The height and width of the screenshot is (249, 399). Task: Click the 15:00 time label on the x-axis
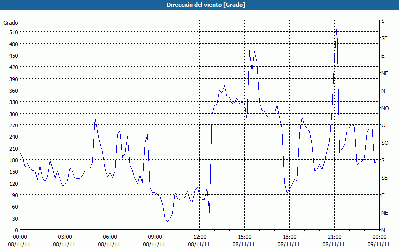244,237
